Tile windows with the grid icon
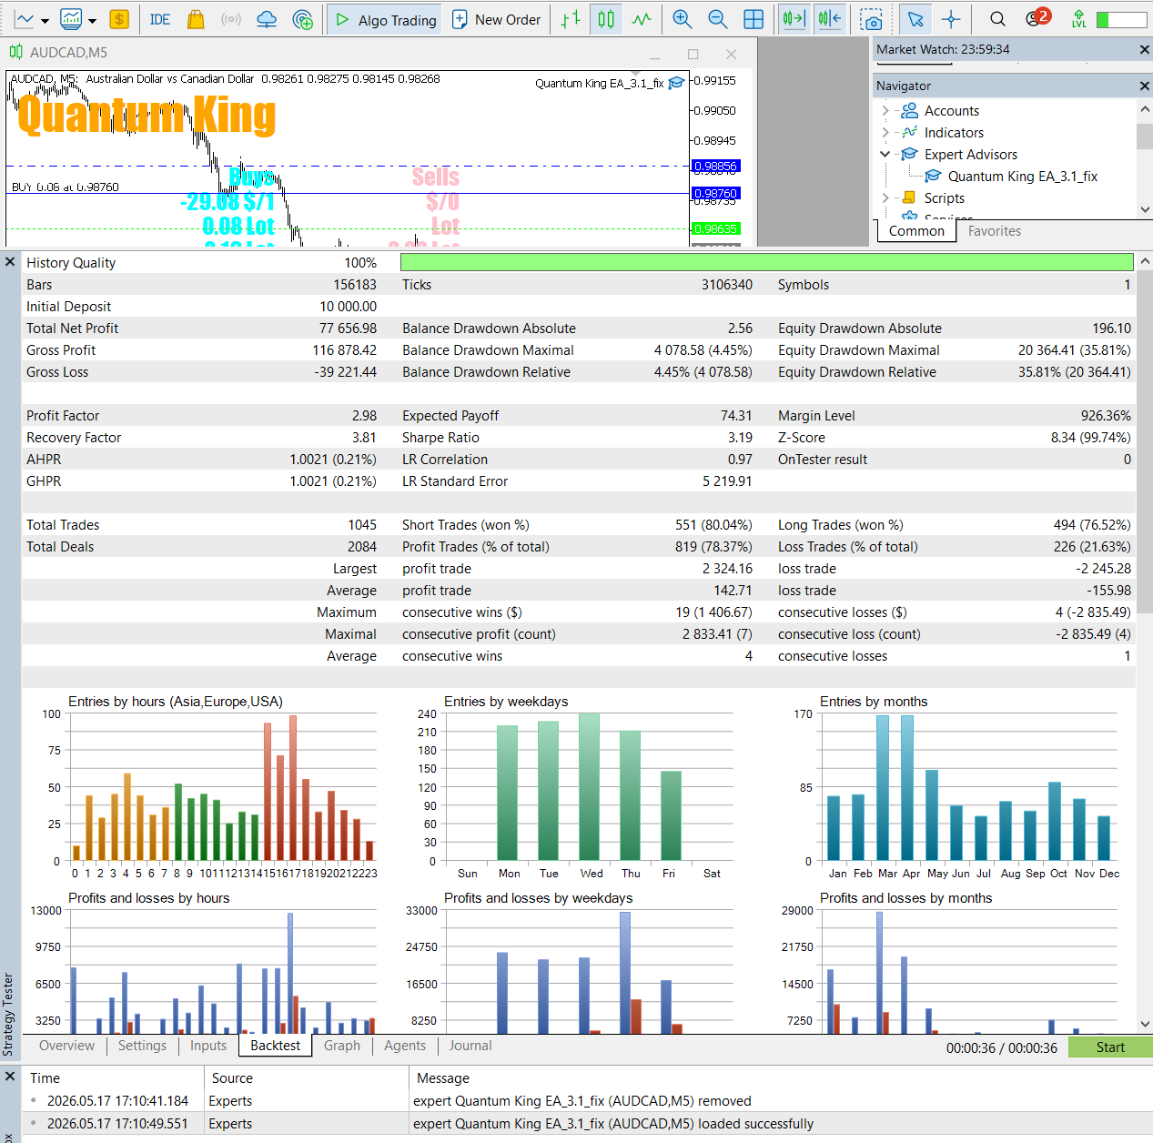This screenshot has width=1153, height=1143. point(753,19)
